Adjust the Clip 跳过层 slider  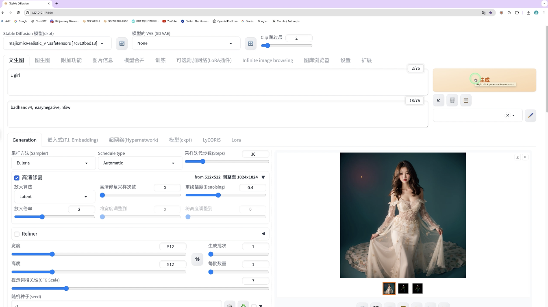pos(287,45)
